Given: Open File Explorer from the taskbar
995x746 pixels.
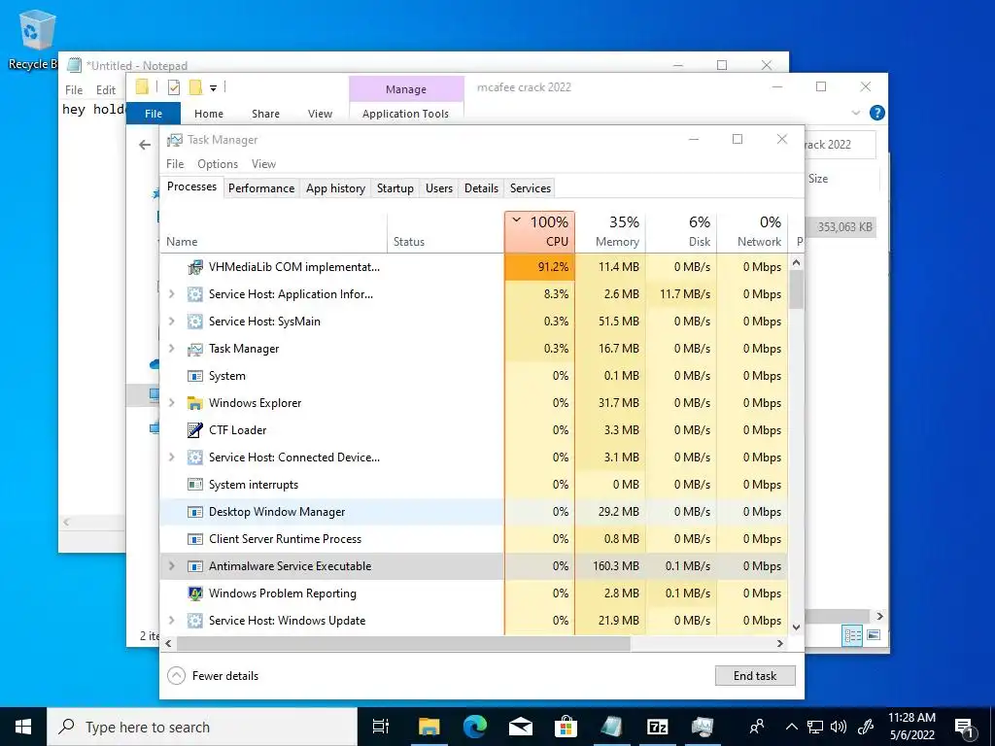Looking at the screenshot, I should click(x=429, y=727).
